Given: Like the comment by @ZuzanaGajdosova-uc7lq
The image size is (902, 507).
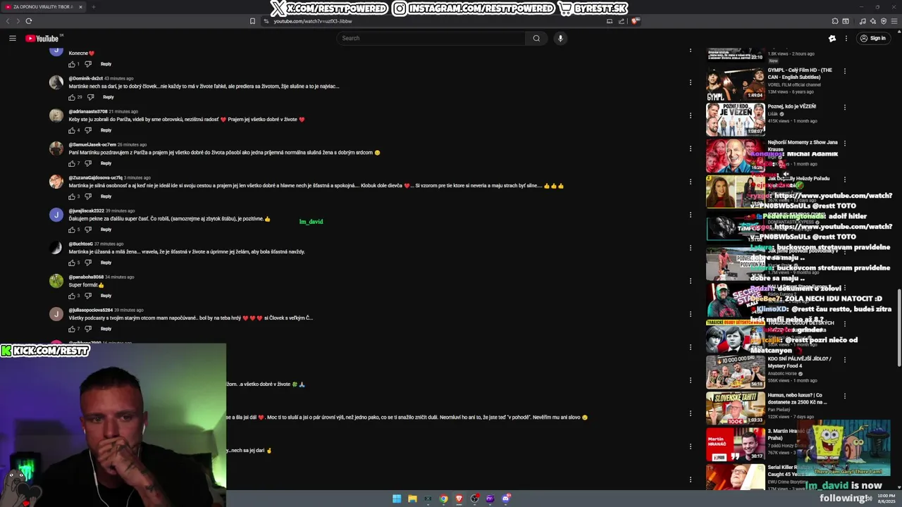Looking at the screenshot, I should (x=72, y=196).
